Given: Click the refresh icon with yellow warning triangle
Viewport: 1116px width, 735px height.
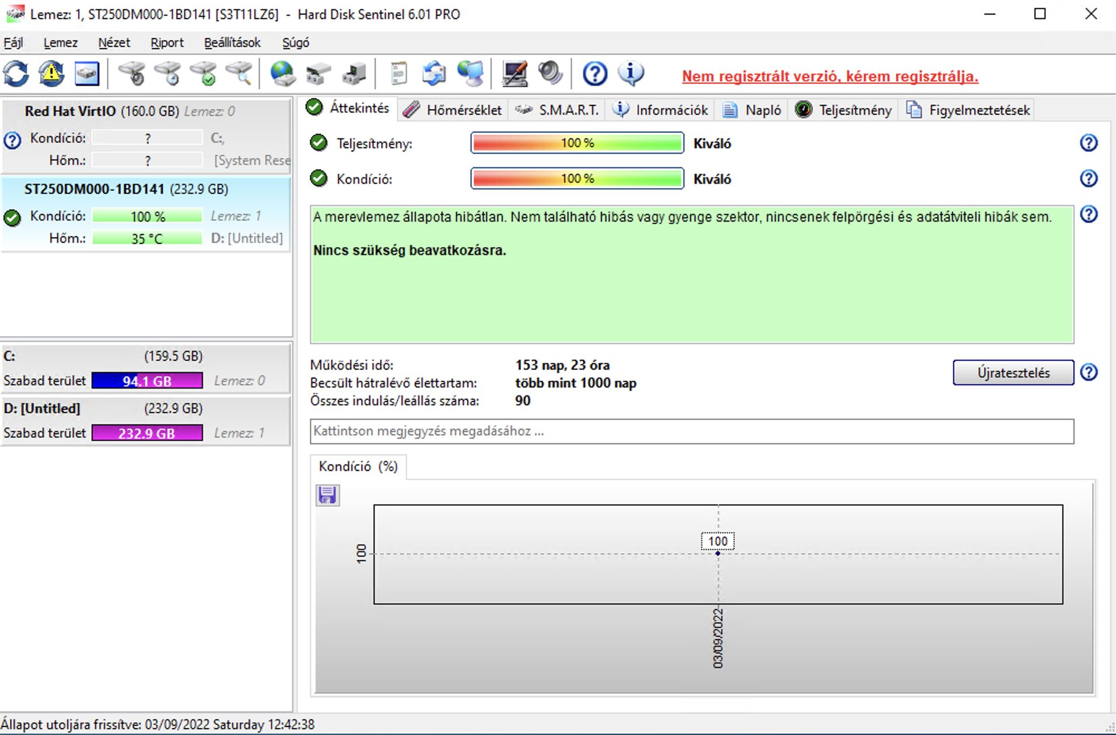Looking at the screenshot, I should click(51, 74).
